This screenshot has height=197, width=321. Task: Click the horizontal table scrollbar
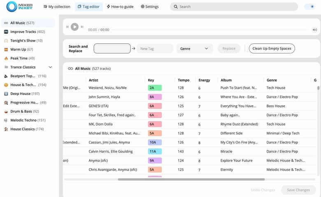[x=191, y=179]
